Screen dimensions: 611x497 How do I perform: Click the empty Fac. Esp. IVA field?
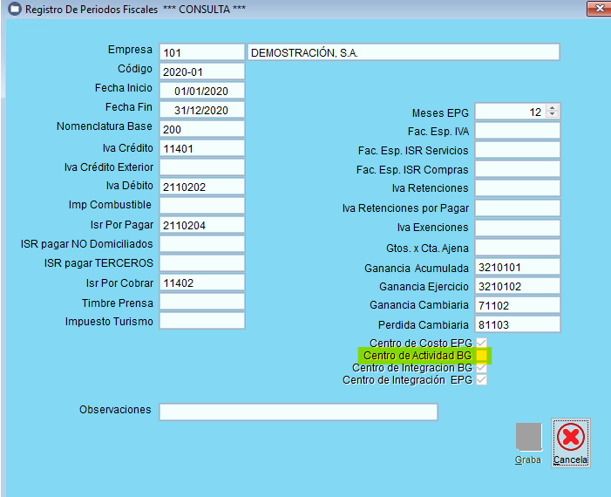click(517, 131)
